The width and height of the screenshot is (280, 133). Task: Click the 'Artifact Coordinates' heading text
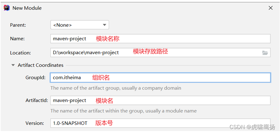(x=40, y=65)
